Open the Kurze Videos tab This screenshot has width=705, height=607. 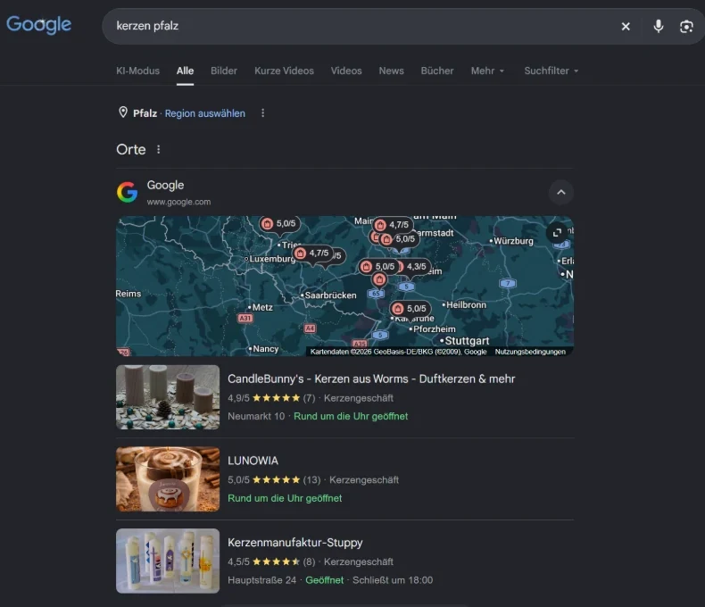click(x=284, y=71)
